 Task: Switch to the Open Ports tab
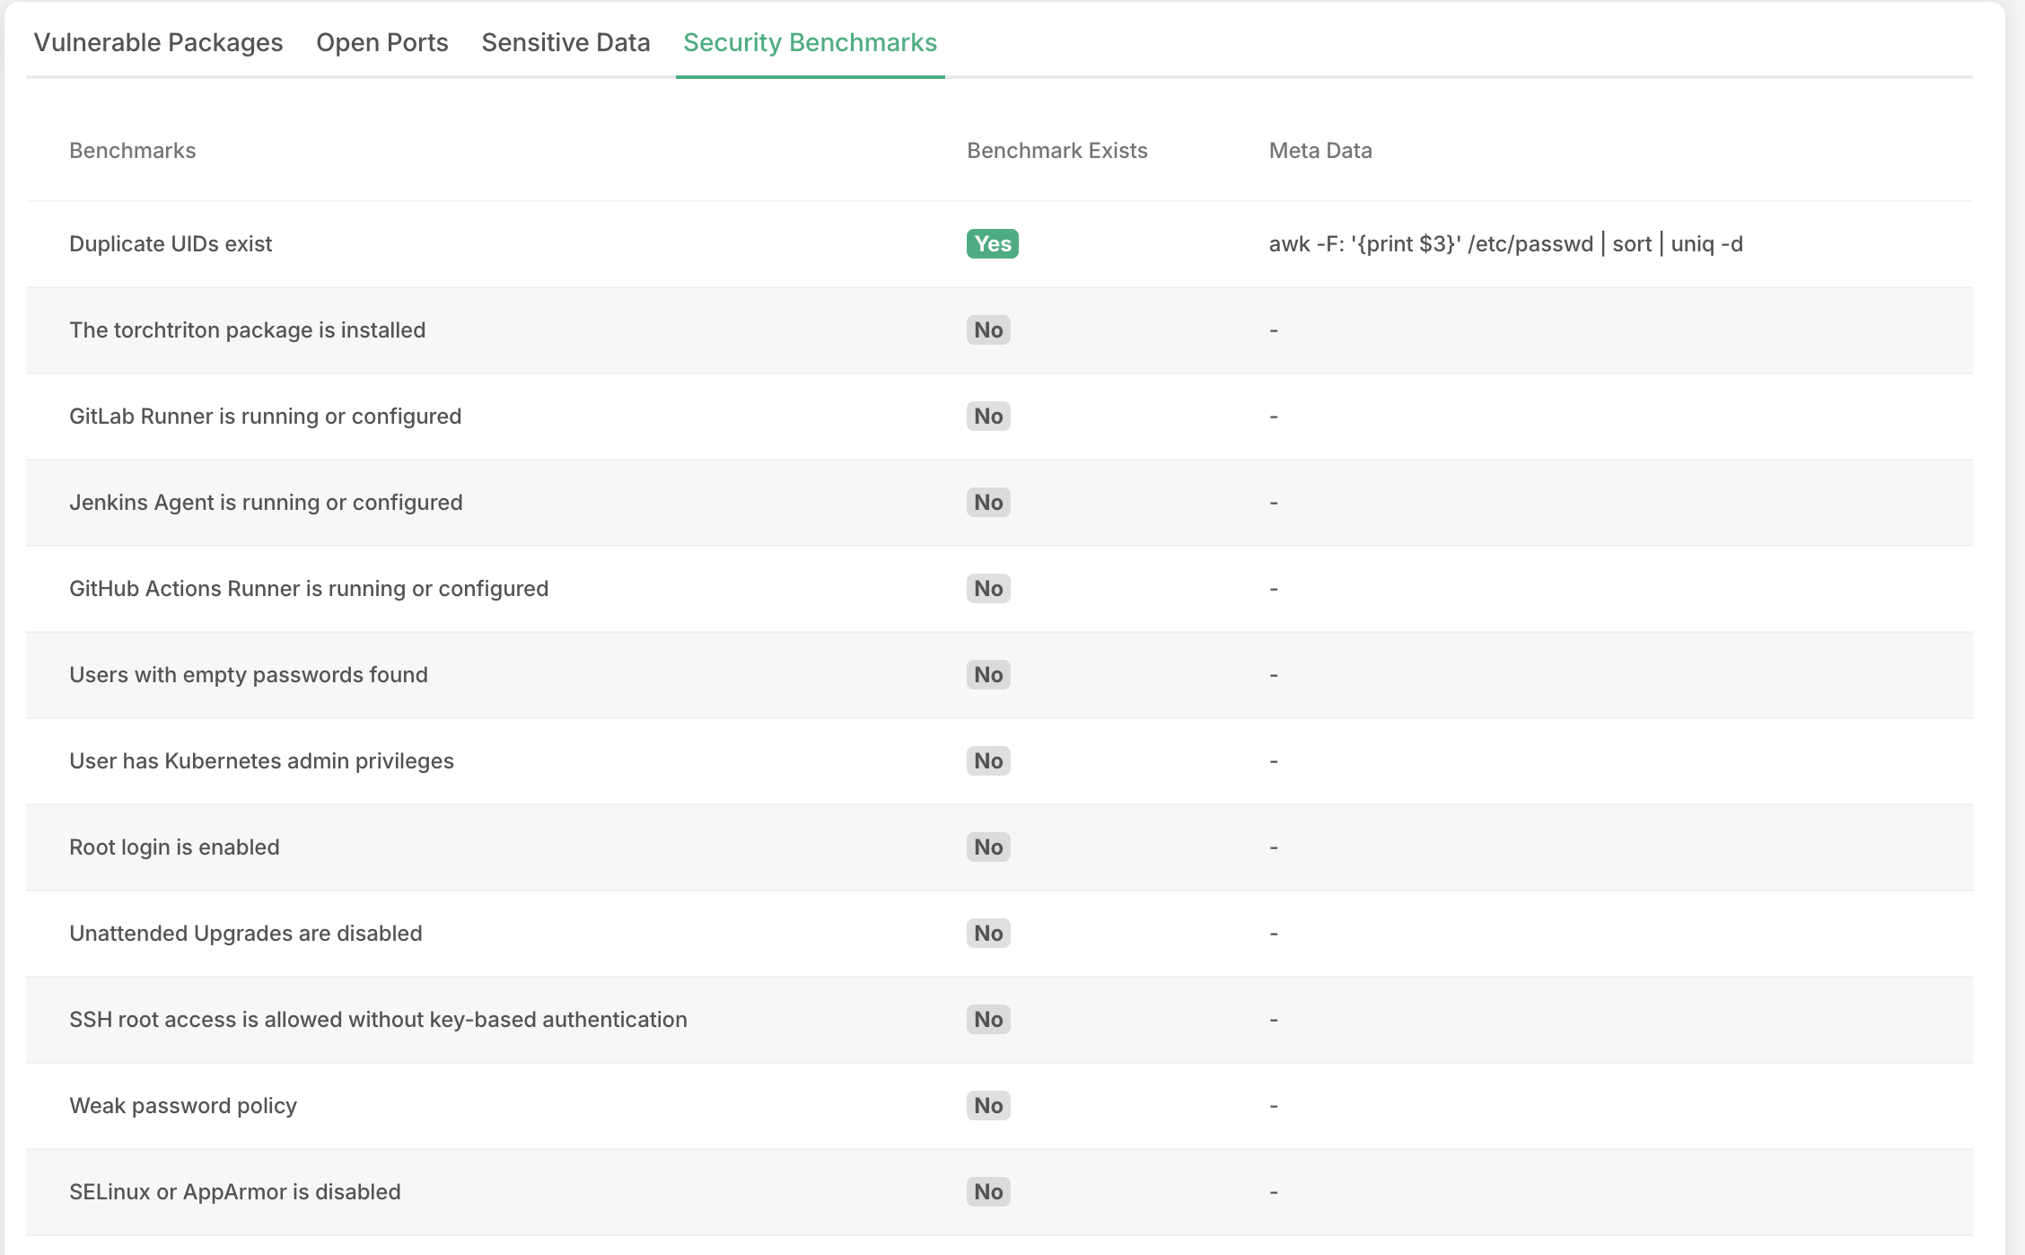pos(381,42)
